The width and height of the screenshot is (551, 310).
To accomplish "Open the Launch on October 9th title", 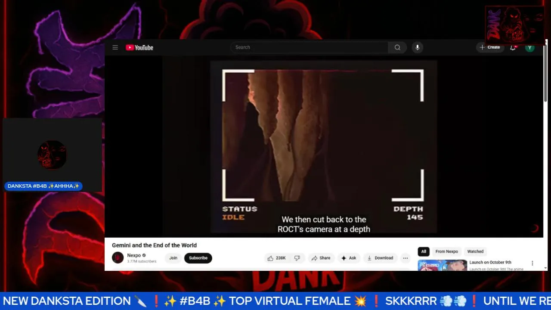I will [490, 262].
